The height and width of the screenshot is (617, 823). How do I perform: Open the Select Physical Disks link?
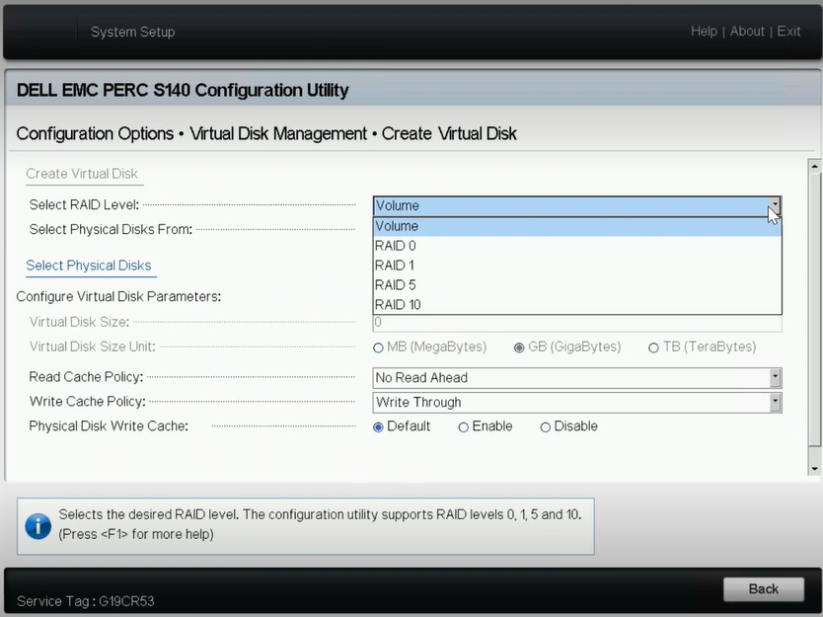(x=89, y=266)
